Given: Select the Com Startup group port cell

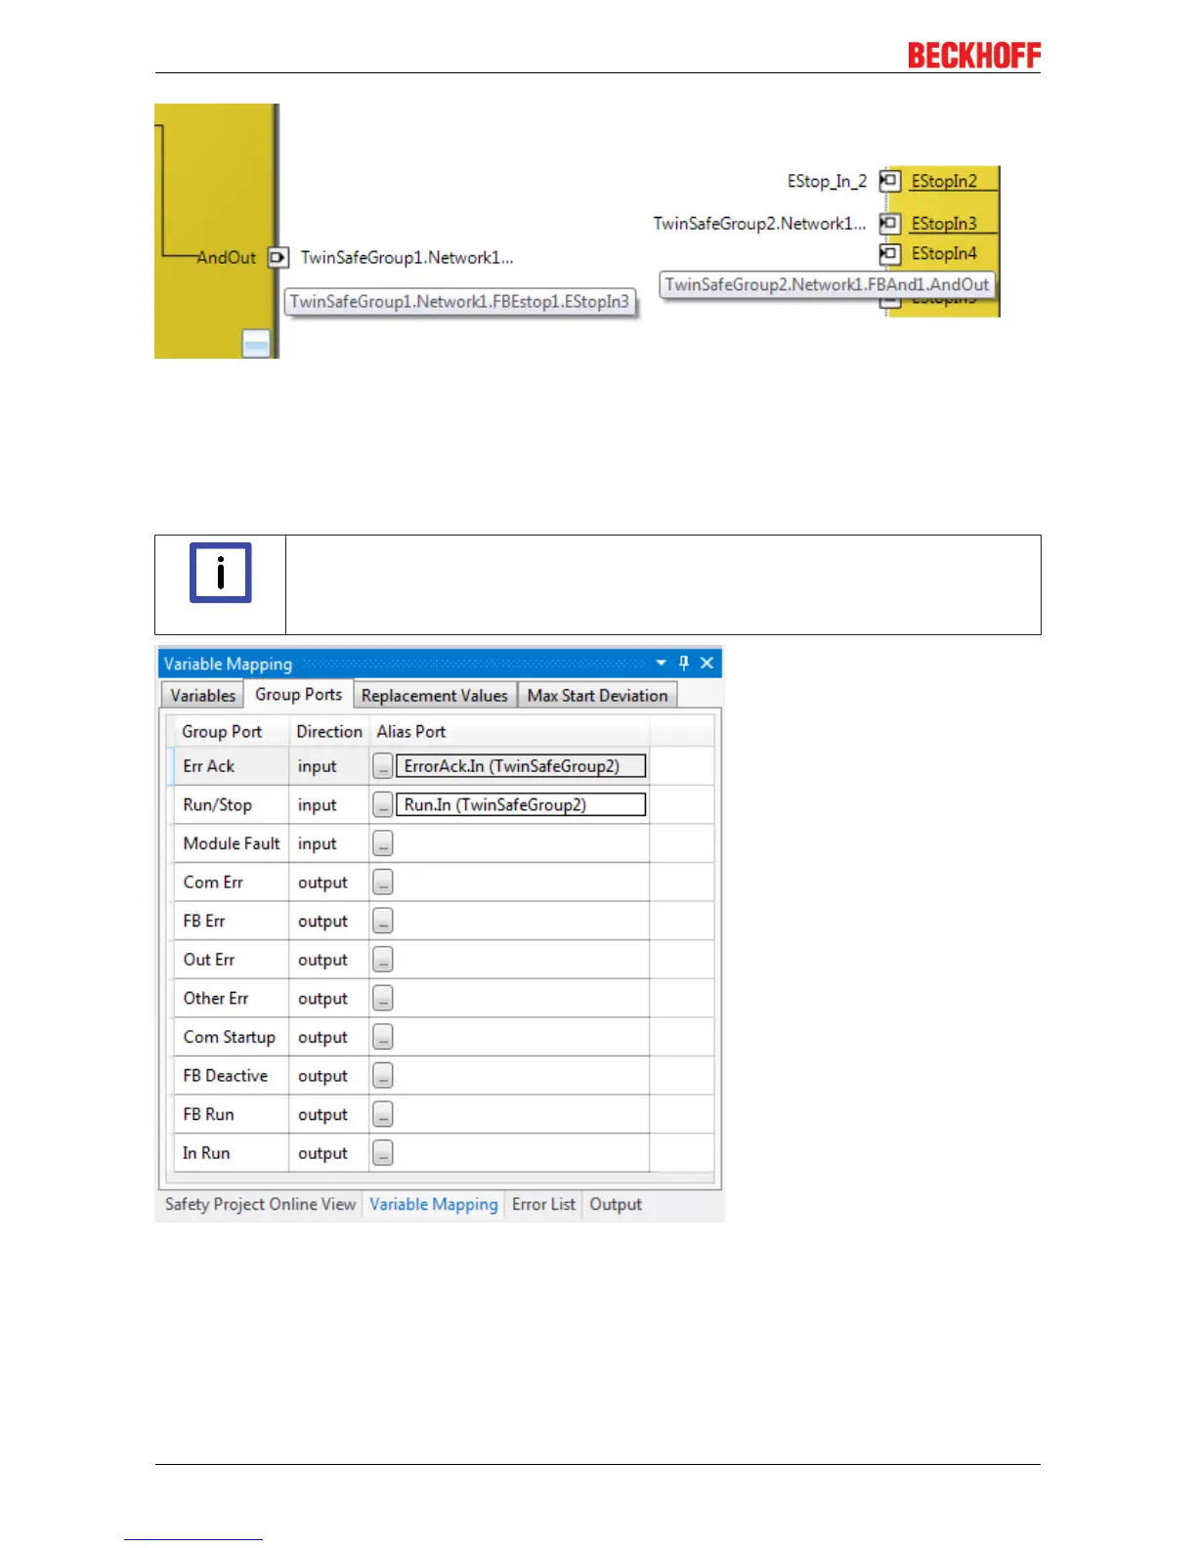Looking at the screenshot, I should click(x=232, y=1037).
